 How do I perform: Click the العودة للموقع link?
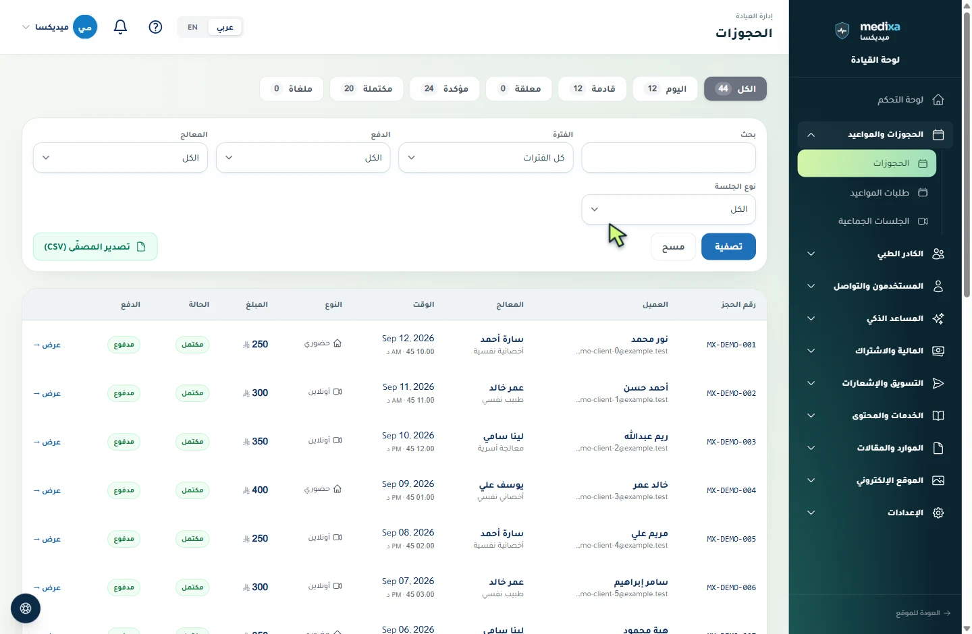[x=923, y=613]
